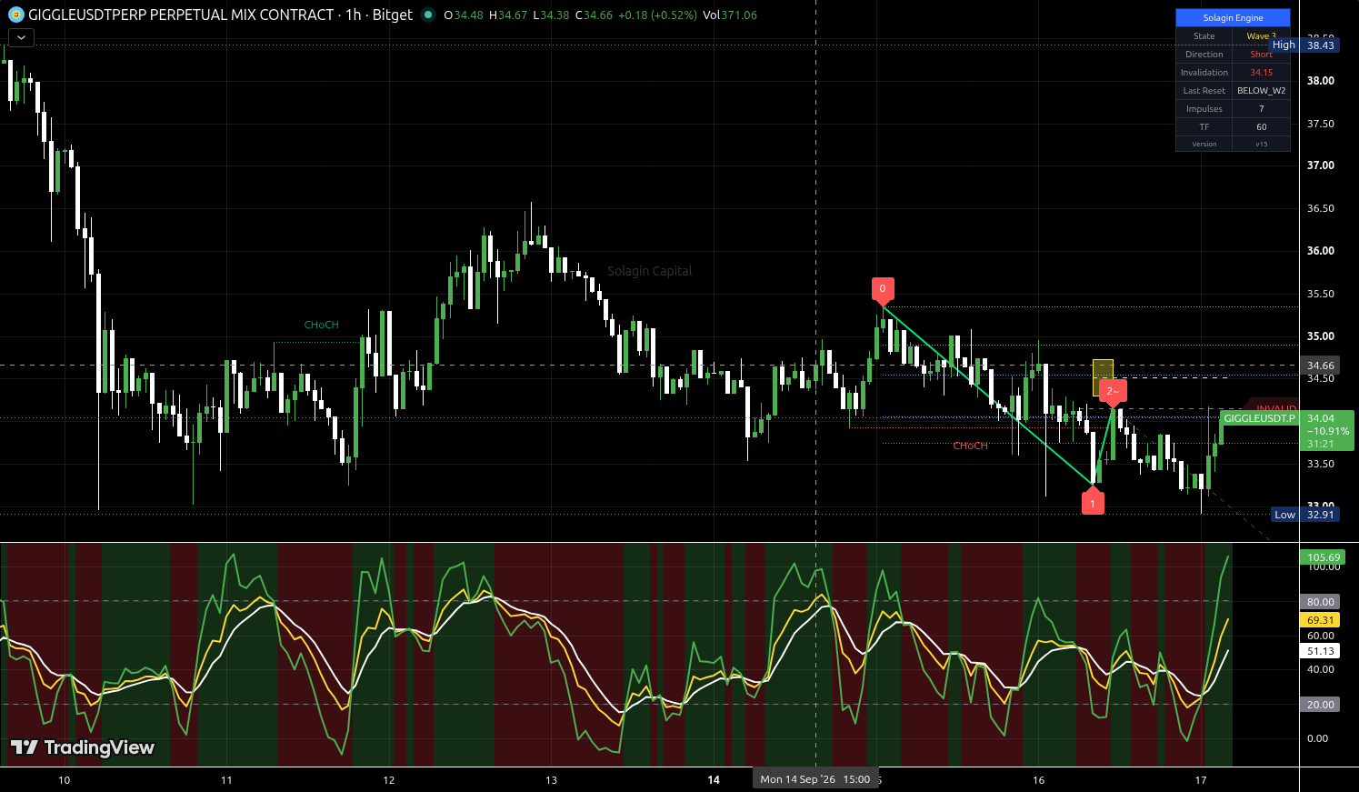The image size is (1359, 792).
Task: Click bold date 14 on the time axis
Action: 714,780
